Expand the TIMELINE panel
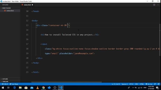The image size is (161, 90). [x=5, y=81]
